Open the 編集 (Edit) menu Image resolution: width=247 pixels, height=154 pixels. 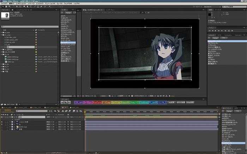tap(12, 4)
